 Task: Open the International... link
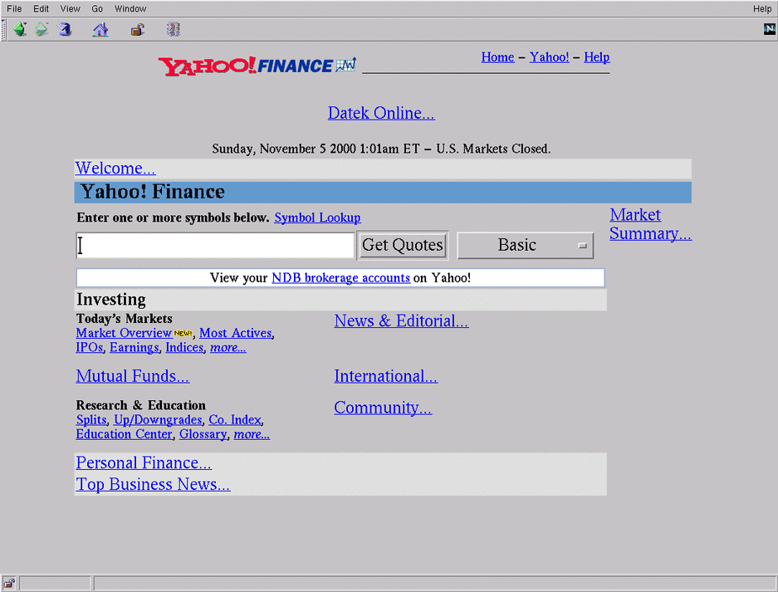pyautogui.click(x=385, y=376)
